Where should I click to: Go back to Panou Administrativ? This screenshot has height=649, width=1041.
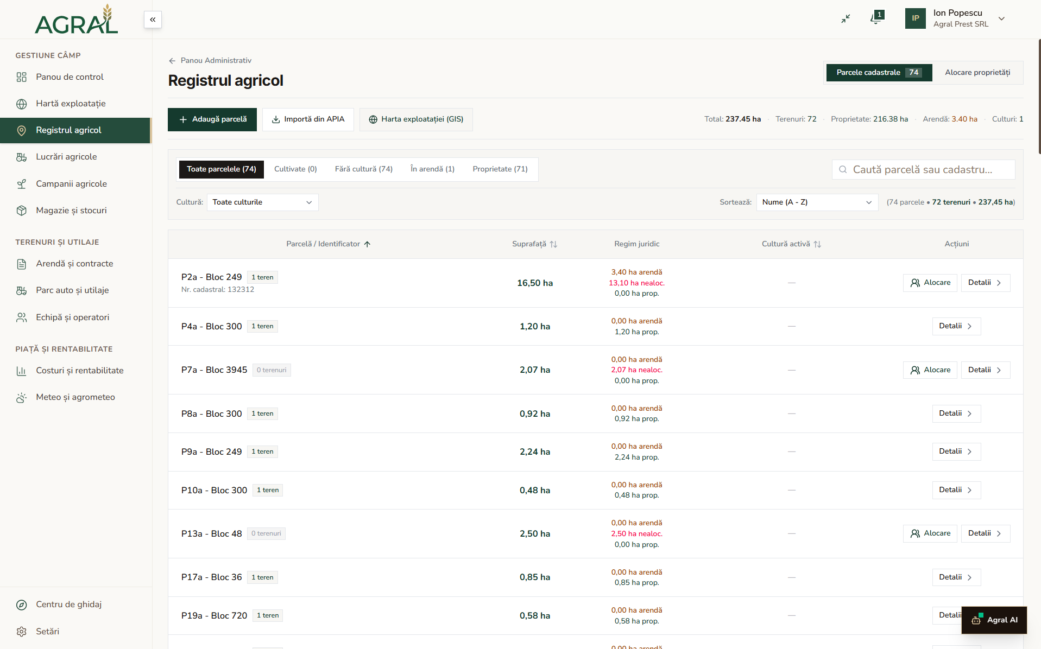(210, 61)
